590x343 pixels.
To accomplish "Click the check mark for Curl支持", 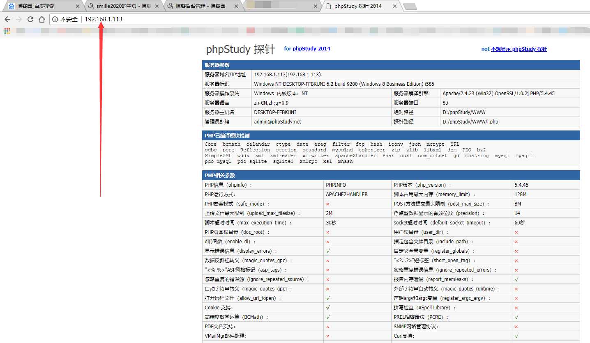I will click(516, 336).
